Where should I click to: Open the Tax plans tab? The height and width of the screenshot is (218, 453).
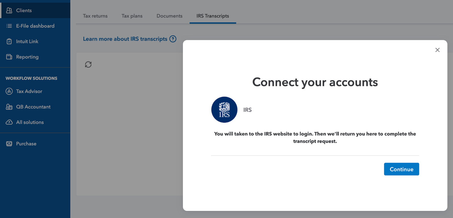coord(132,16)
